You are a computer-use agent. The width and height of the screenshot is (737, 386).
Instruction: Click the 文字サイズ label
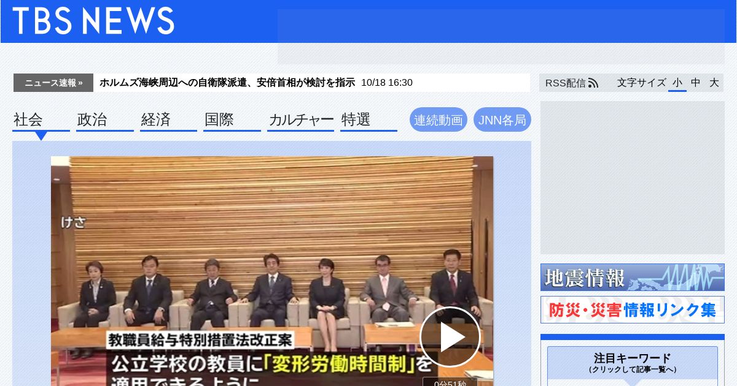coord(641,83)
